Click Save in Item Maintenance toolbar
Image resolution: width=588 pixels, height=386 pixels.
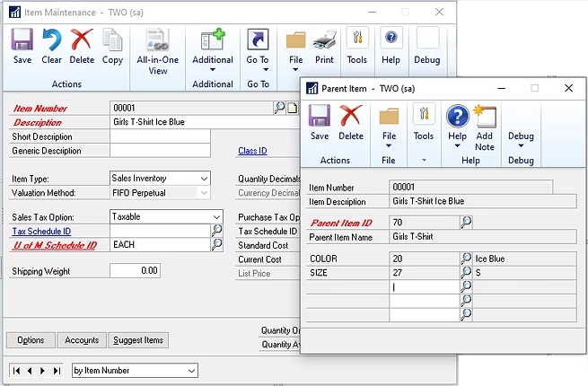(22, 47)
